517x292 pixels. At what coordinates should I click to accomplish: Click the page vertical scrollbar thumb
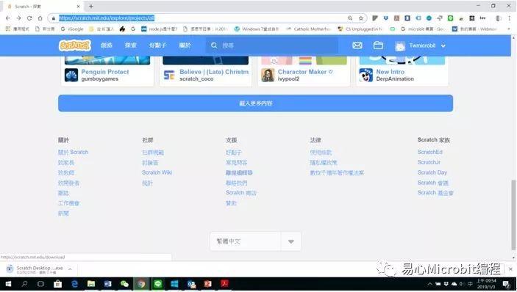point(513,215)
